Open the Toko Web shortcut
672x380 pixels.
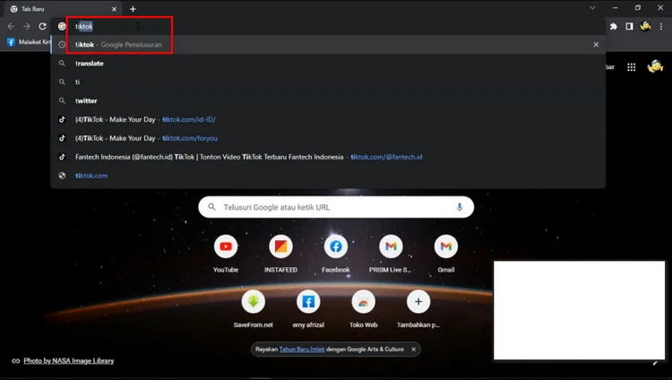pyautogui.click(x=364, y=309)
